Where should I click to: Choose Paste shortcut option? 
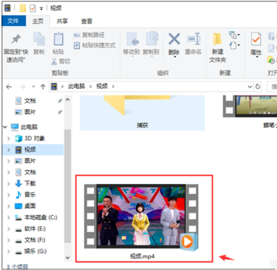(95, 45)
